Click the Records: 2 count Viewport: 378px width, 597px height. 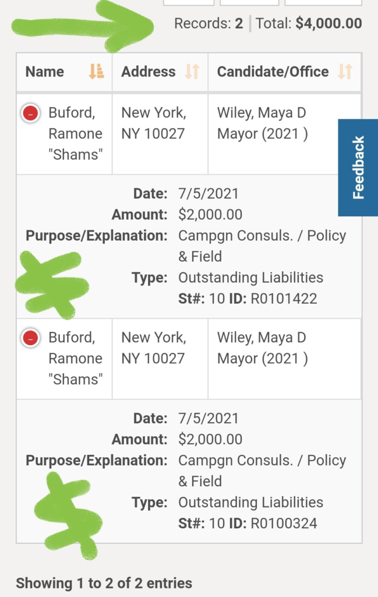point(209,23)
